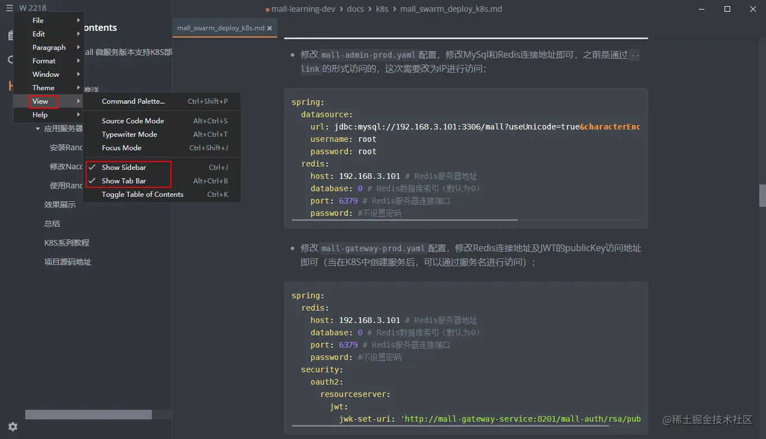Screen dimensions: 766x439
Task: Open the Command Palette
Action: [x=163, y=101]
